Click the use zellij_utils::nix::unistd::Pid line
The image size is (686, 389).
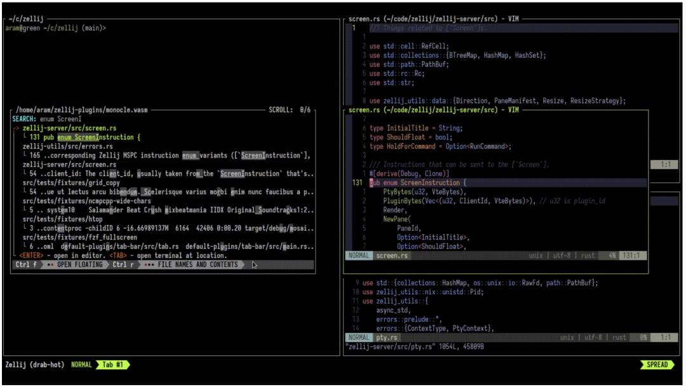coord(423,292)
